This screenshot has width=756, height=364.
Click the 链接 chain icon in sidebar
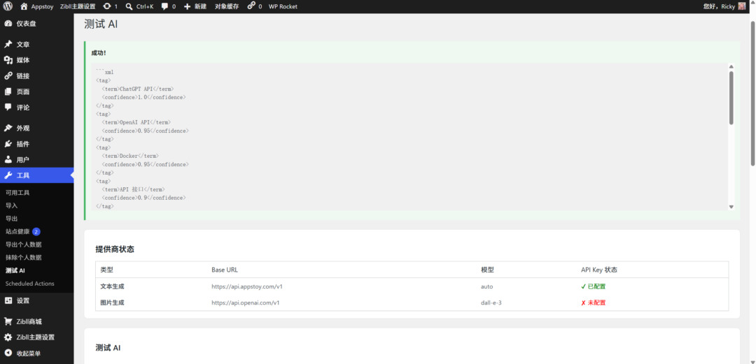(x=8, y=76)
